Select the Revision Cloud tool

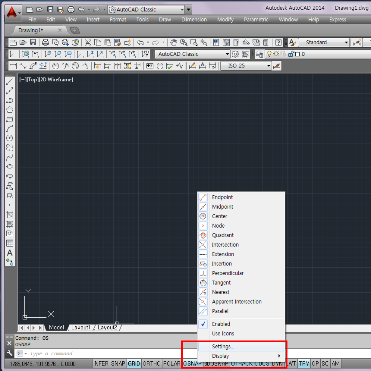click(10, 148)
